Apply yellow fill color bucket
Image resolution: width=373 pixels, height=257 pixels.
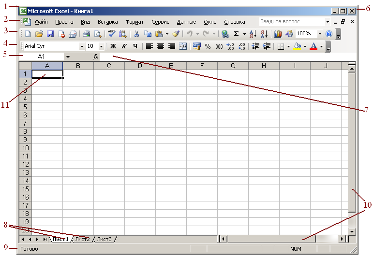tap(298, 46)
